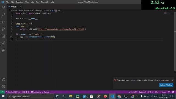The height and width of the screenshot is (99, 176).
Task: Click the Desktop breadcrumb segment
Action: pyautogui.click(x=38, y=10)
